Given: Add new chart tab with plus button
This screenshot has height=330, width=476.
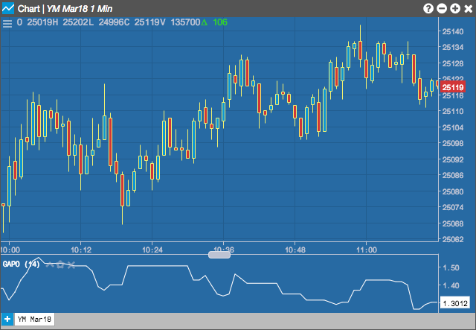Looking at the screenshot, I should 7,320.
